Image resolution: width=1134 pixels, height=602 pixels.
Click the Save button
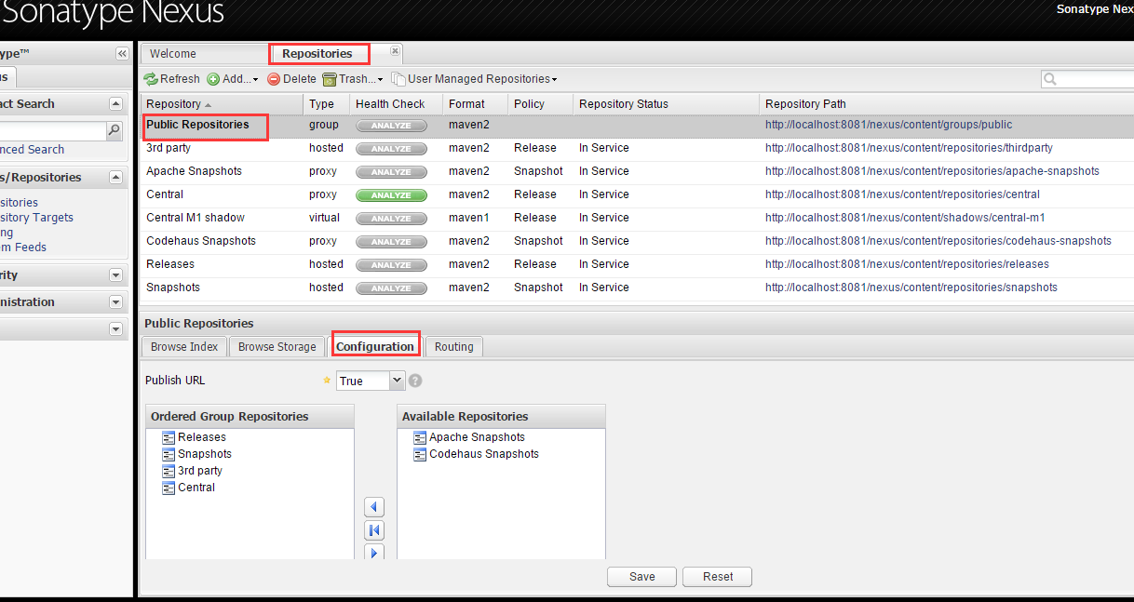click(641, 577)
